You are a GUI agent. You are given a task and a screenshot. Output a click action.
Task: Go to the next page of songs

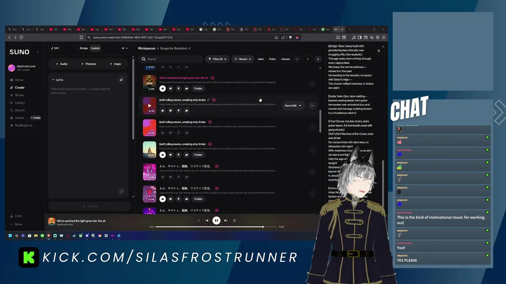pyautogui.click(x=318, y=59)
